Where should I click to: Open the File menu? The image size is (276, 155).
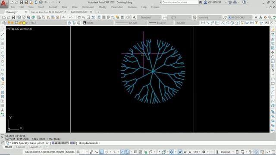(13, 7)
